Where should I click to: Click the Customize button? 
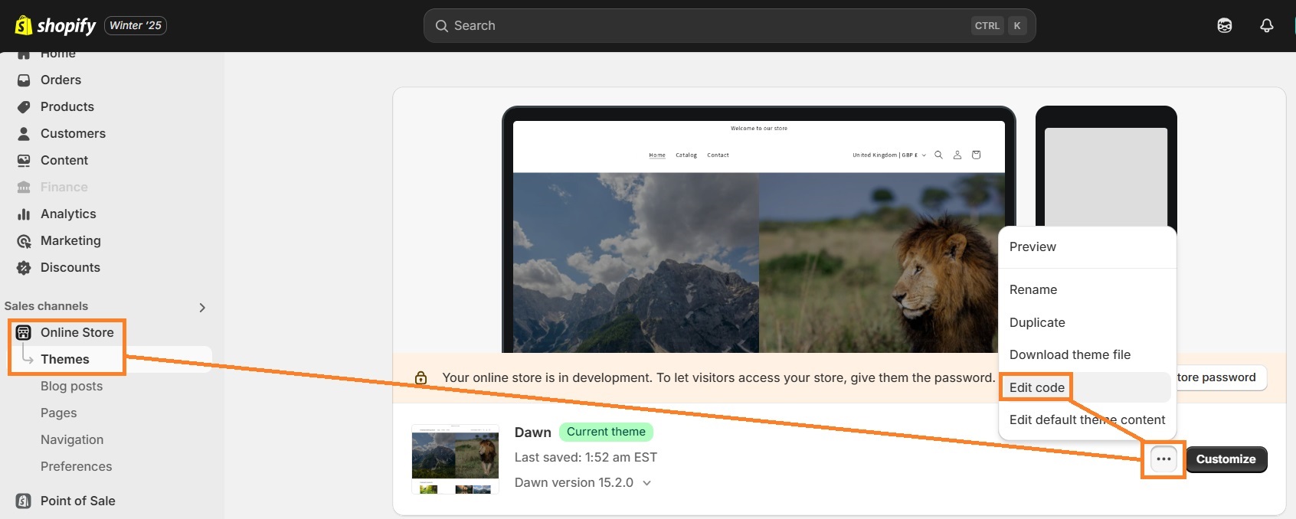pos(1226,459)
